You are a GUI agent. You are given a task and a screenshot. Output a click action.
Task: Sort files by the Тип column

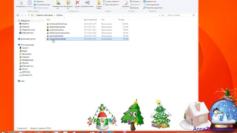click(x=103, y=20)
